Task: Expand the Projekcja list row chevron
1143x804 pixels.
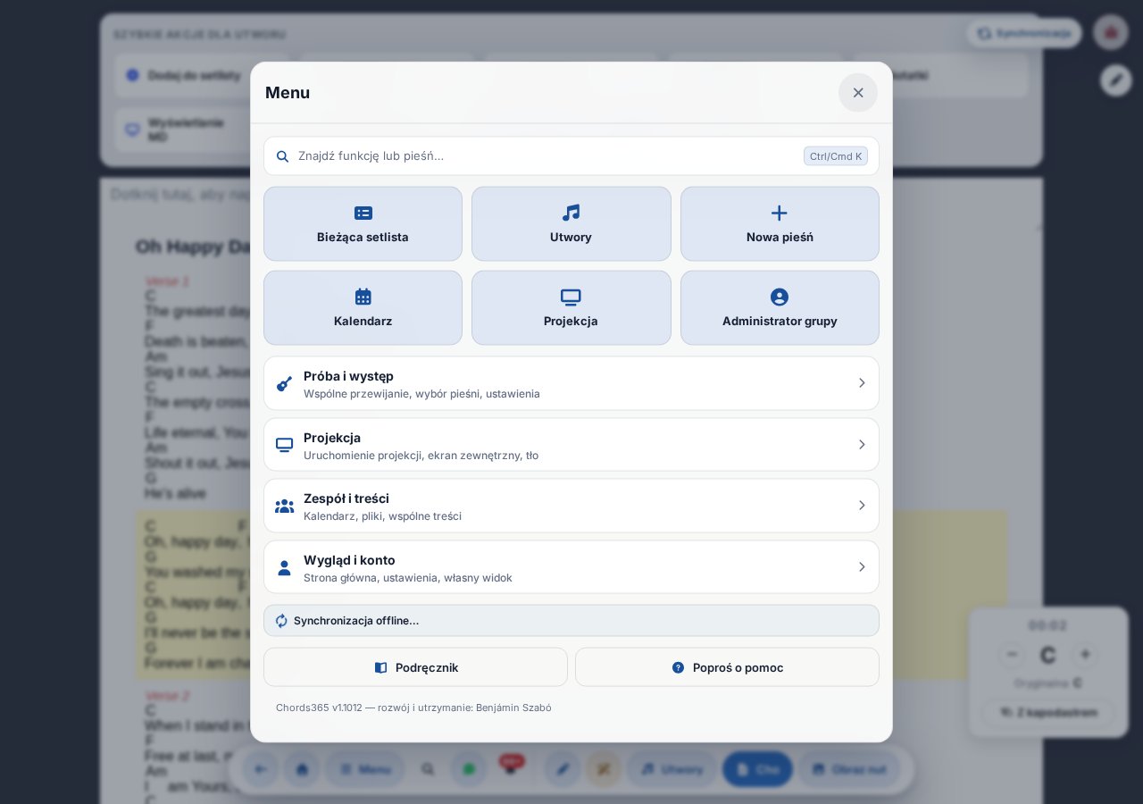Action: [x=862, y=445]
